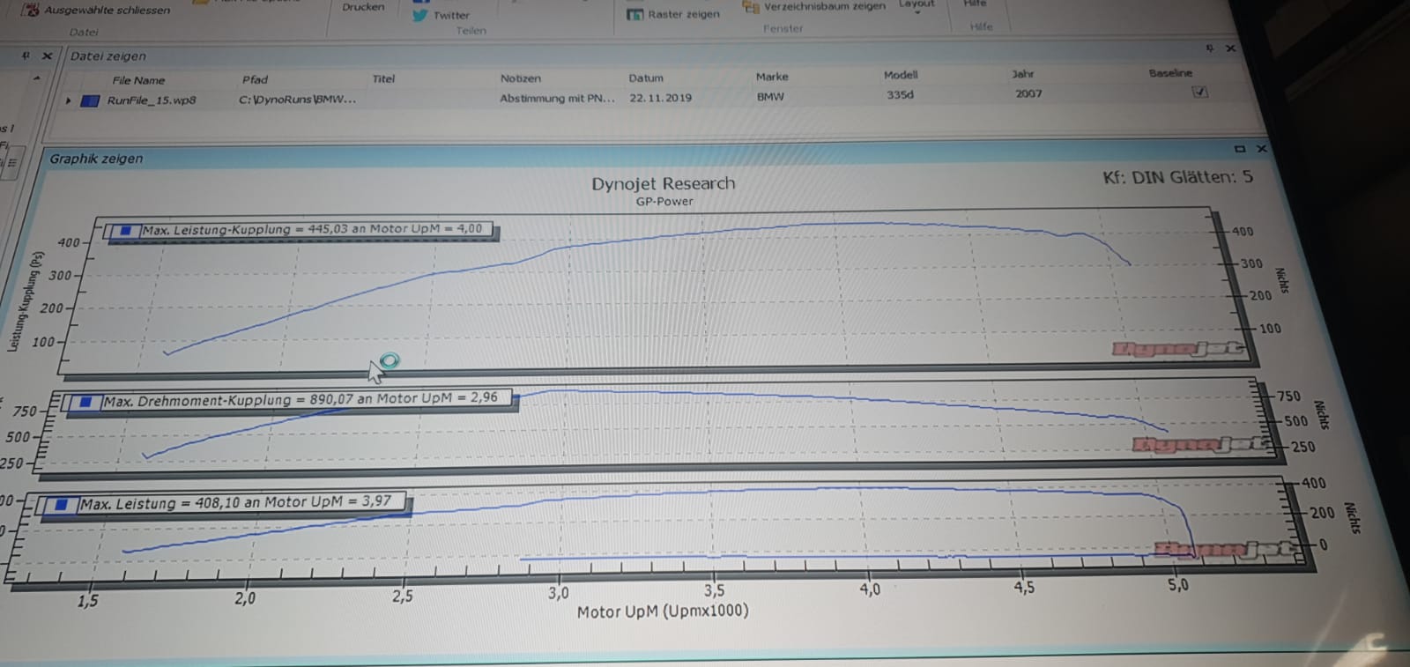Sort by the Notizen column header

pos(521,78)
